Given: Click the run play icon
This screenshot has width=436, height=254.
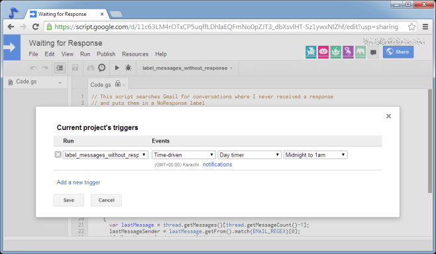Looking at the screenshot, I should tap(117, 68).
